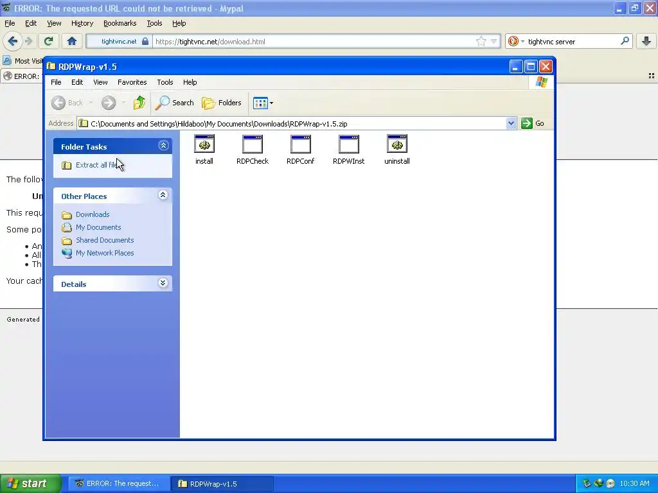This screenshot has height=493, width=658.
Task: Collapse the Other Places panel
Action: point(163,195)
